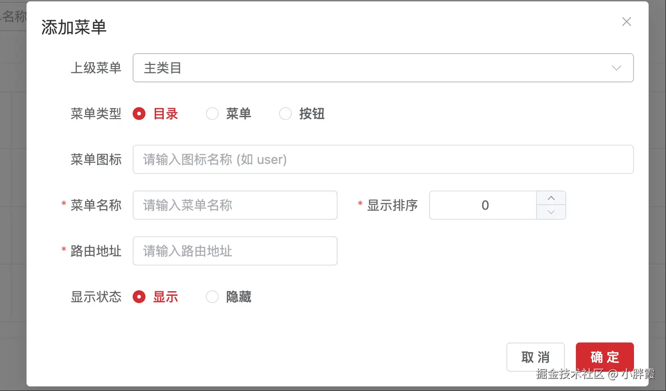This screenshot has width=666, height=391.
Task: Click the 显示排序 number field showing 0
Action: pyautogui.click(x=483, y=205)
